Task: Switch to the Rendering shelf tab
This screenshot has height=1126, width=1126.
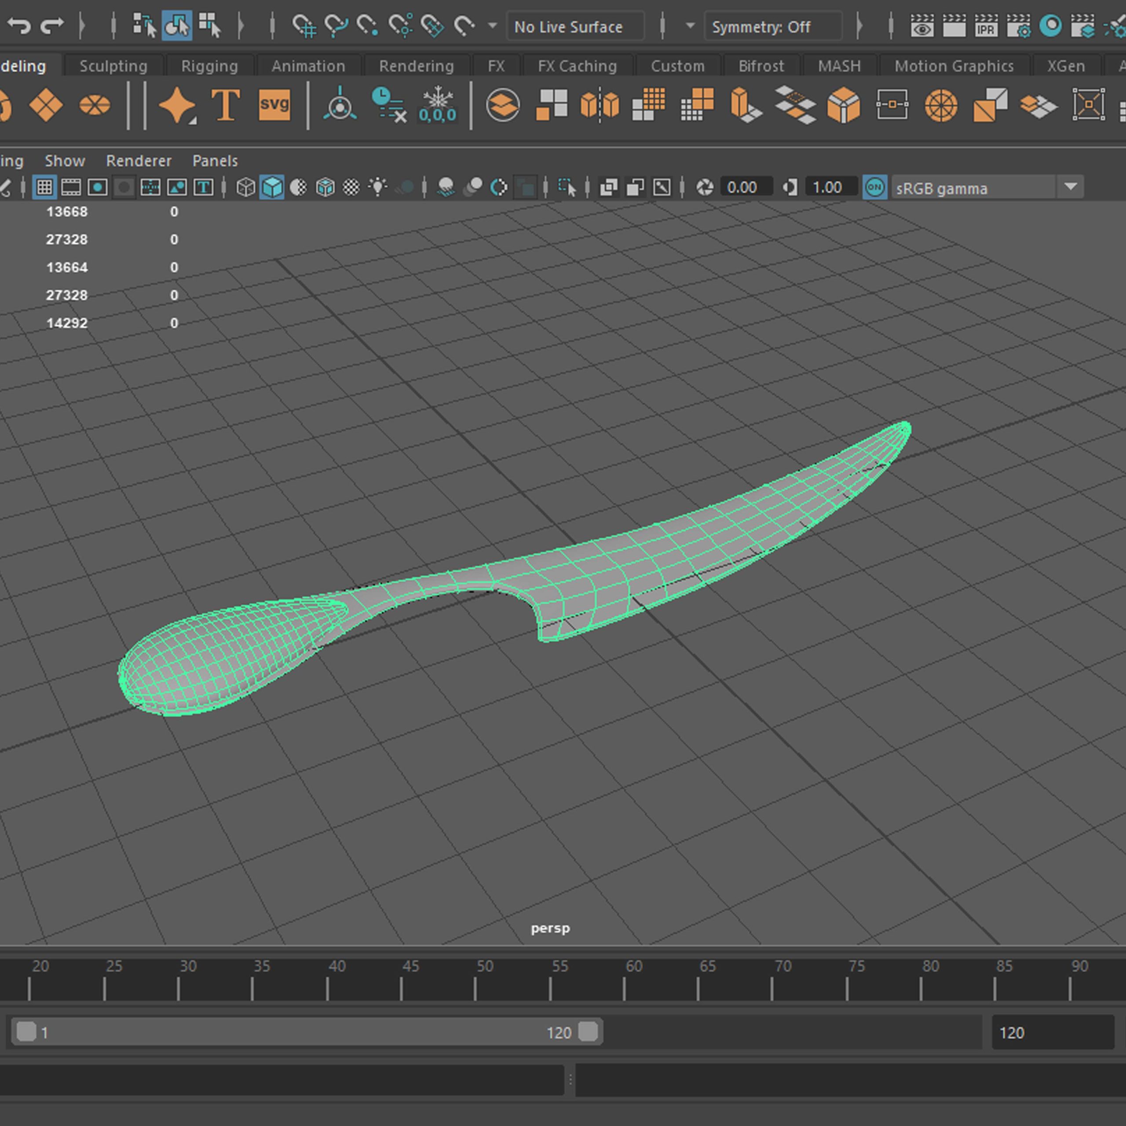Action: 417,66
